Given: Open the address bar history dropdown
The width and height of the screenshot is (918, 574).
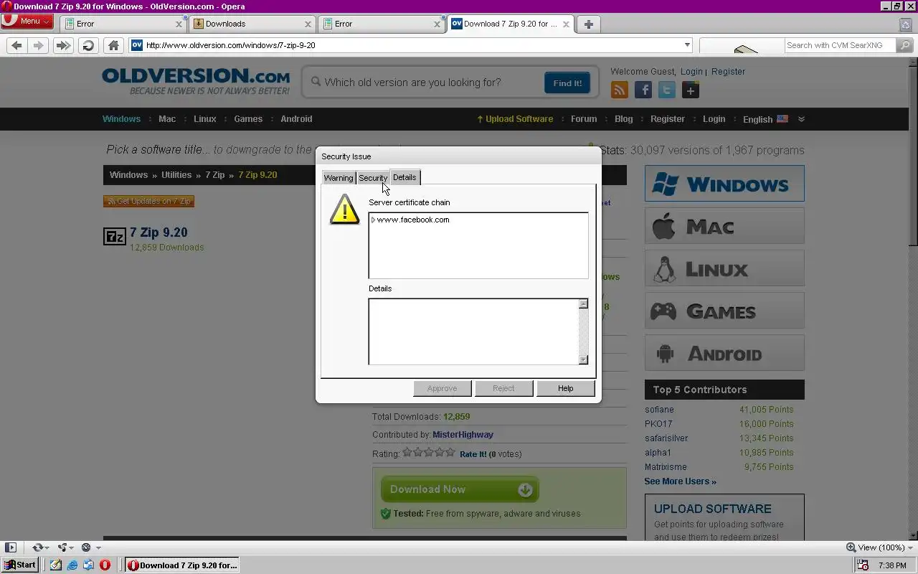Looking at the screenshot, I should click(687, 45).
